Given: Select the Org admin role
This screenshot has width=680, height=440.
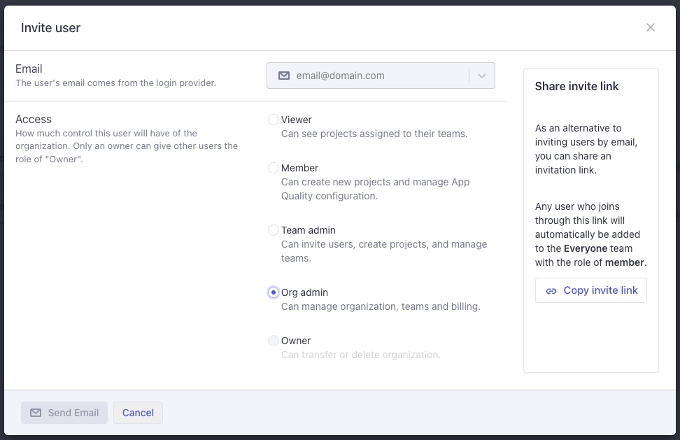Looking at the screenshot, I should (x=273, y=292).
